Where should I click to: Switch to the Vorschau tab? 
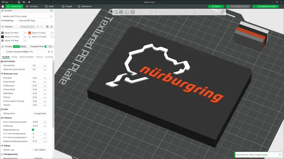coord(32,6)
